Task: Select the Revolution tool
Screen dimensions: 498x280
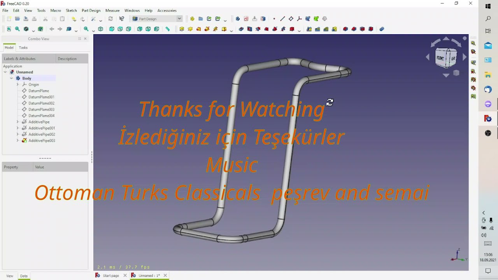Action: (190, 29)
